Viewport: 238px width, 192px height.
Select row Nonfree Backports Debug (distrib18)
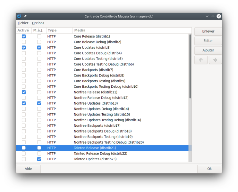[x=102, y=131]
